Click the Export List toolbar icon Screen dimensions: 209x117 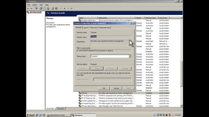(48, 8)
